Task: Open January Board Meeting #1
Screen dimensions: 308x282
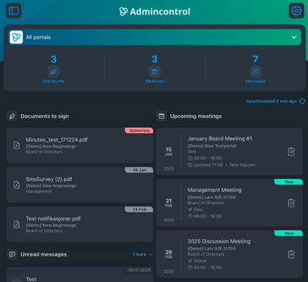Action: [229, 152]
